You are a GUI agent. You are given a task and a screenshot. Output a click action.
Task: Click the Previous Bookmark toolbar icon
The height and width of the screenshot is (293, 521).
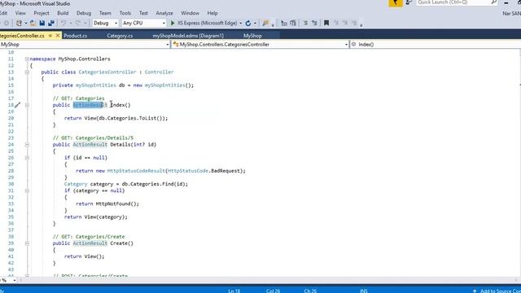pyautogui.click(x=336, y=23)
